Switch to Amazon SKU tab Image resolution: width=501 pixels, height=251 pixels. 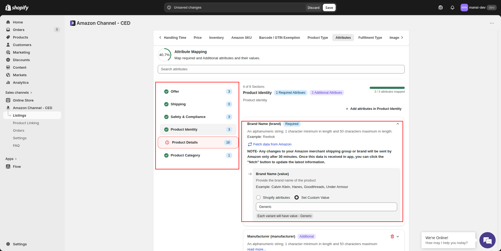coord(241,38)
